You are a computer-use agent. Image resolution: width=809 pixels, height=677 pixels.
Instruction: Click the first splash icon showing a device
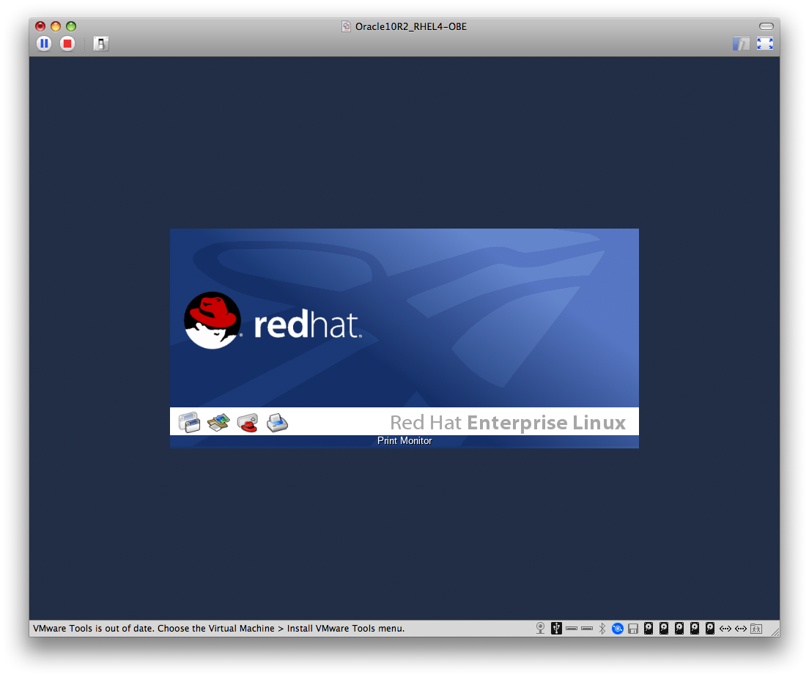(189, 423)
